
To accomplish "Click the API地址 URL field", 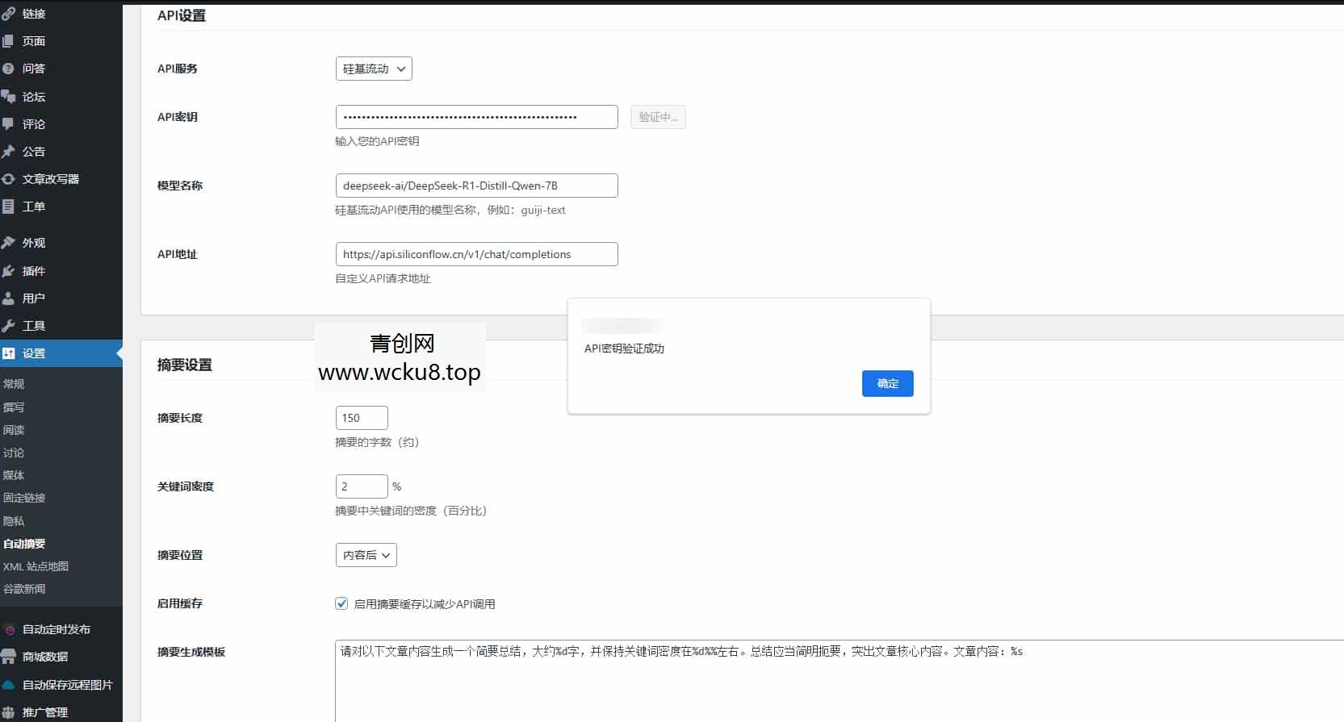I will point(476,254).
